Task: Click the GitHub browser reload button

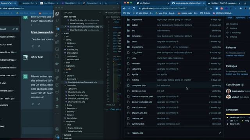Action: pos(134,9)
